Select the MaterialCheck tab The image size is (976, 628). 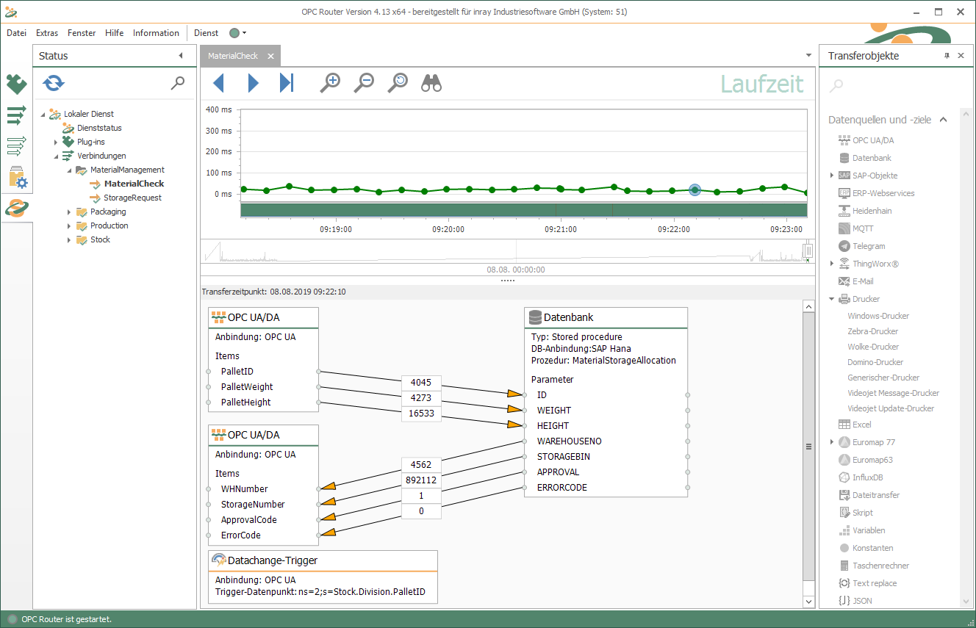233,56
